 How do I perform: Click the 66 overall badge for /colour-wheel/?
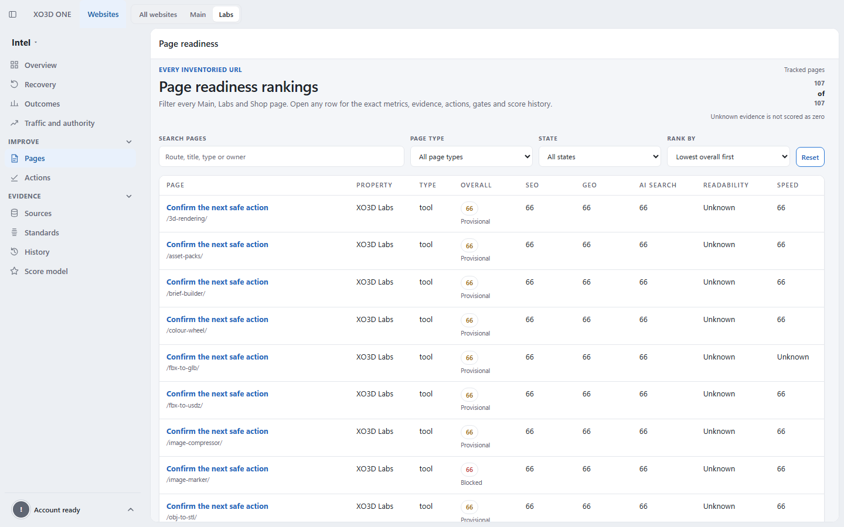pyautogui.click(x=469, y=320)
